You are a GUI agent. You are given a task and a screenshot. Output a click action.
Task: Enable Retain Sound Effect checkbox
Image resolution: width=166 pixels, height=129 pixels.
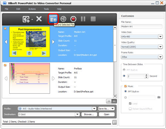tap(130, 109)
